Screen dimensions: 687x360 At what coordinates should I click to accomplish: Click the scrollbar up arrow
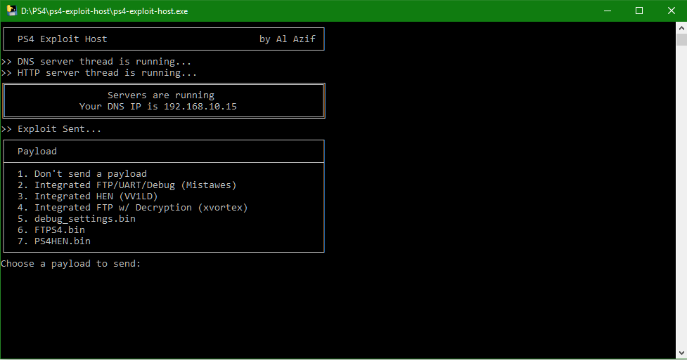tap(681, 27)
